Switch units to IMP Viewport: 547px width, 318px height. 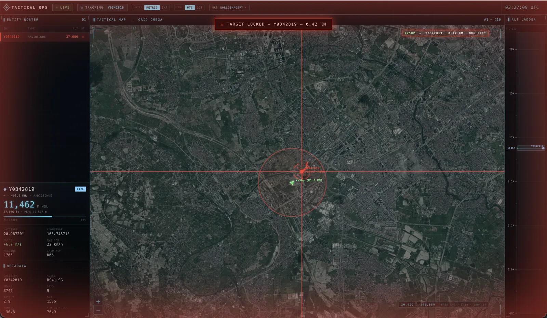pos(164,8)
